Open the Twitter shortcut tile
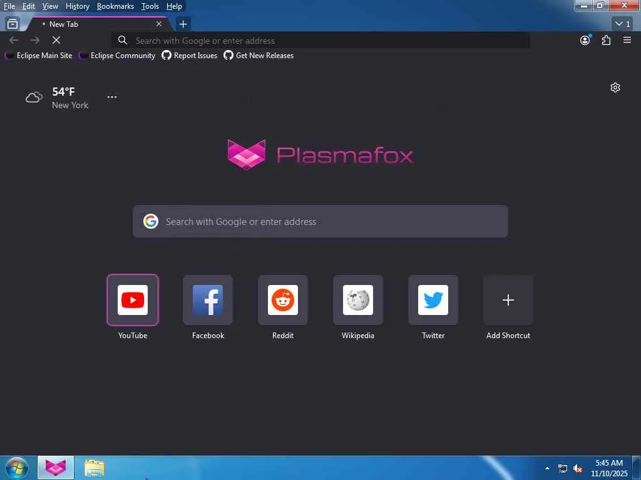Viewport: 641px width, 480px height. tap(433, 300)
